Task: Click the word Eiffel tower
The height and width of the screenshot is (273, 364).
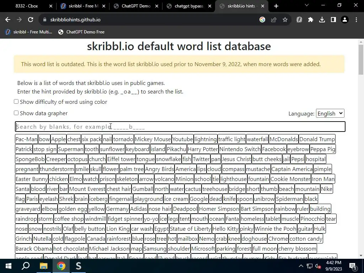Action: coord(121,159)
